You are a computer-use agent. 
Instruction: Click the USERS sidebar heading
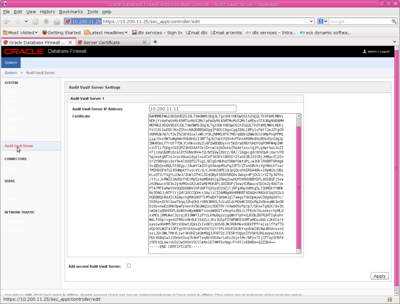click(10, 181)
